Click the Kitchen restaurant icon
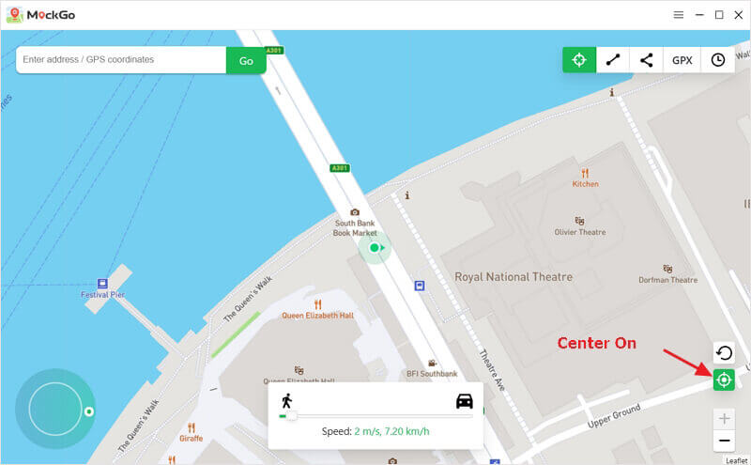 pos(585,173)
